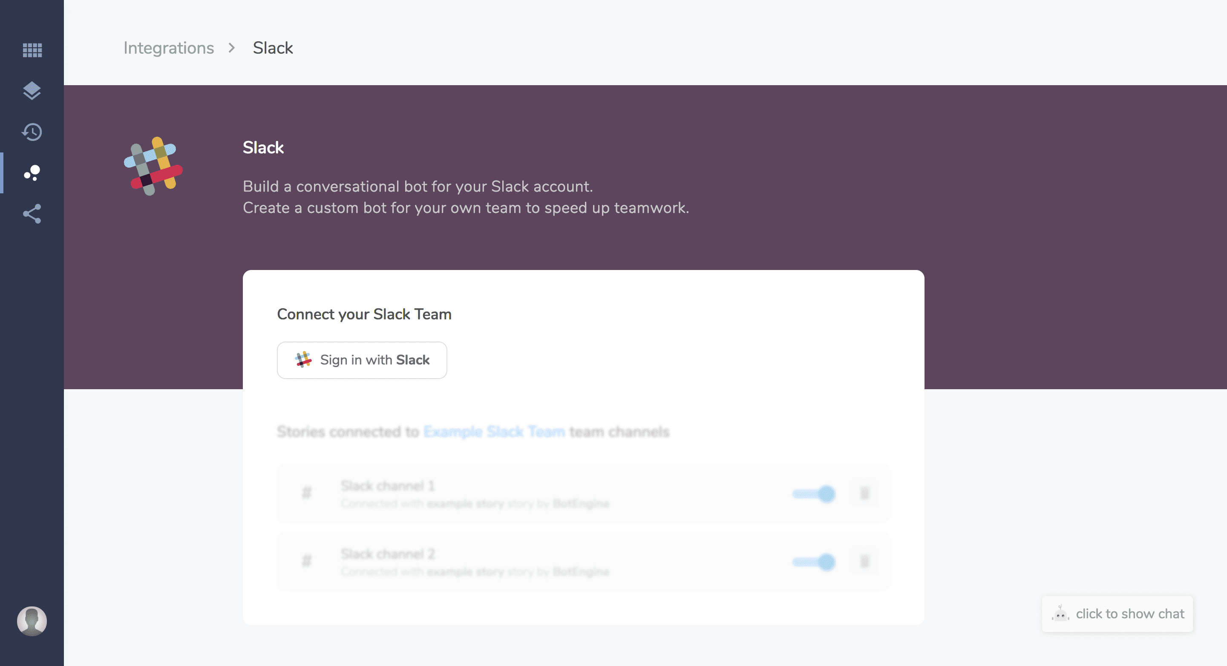Click the chat bot robot icon
The image size is (1227, 666).
click(x=1060, y=613)
